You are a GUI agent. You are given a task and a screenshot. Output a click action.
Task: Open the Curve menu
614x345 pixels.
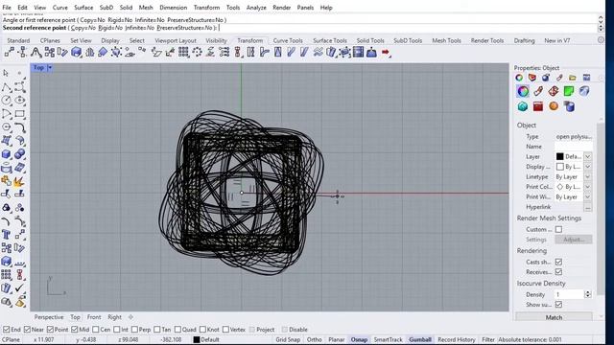pos(59,8)
